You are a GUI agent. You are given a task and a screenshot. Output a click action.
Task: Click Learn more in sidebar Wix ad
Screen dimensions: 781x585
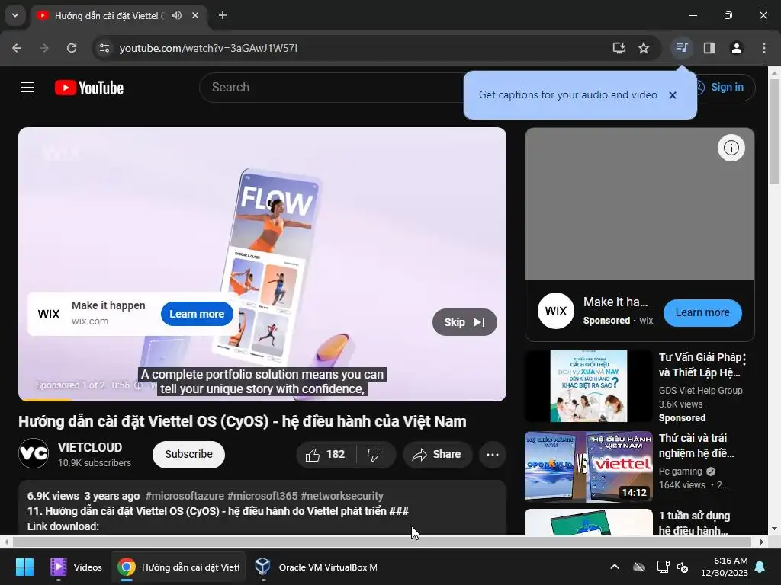click(x=702, y=312)
